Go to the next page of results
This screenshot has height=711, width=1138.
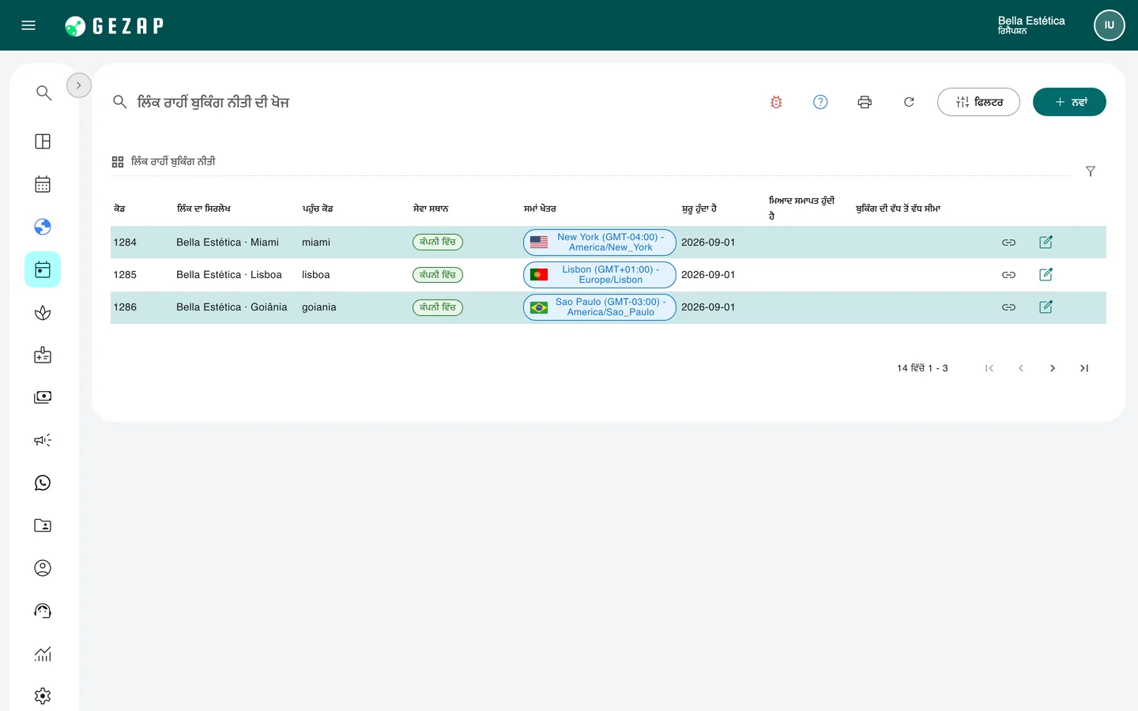click(1053, 368)
